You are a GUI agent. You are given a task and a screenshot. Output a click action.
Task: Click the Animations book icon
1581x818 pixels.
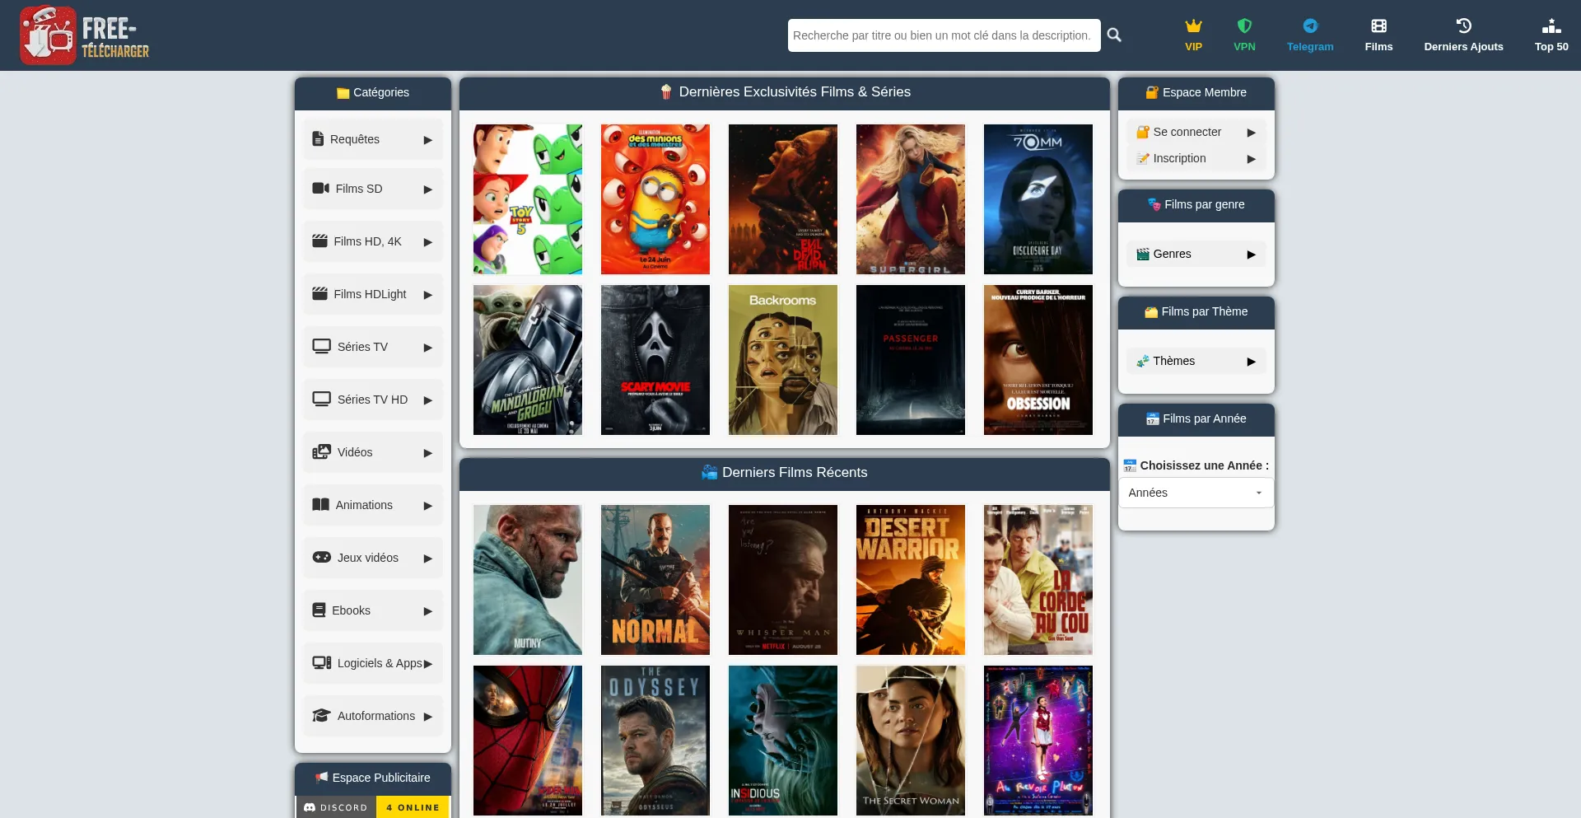[320, 505]
